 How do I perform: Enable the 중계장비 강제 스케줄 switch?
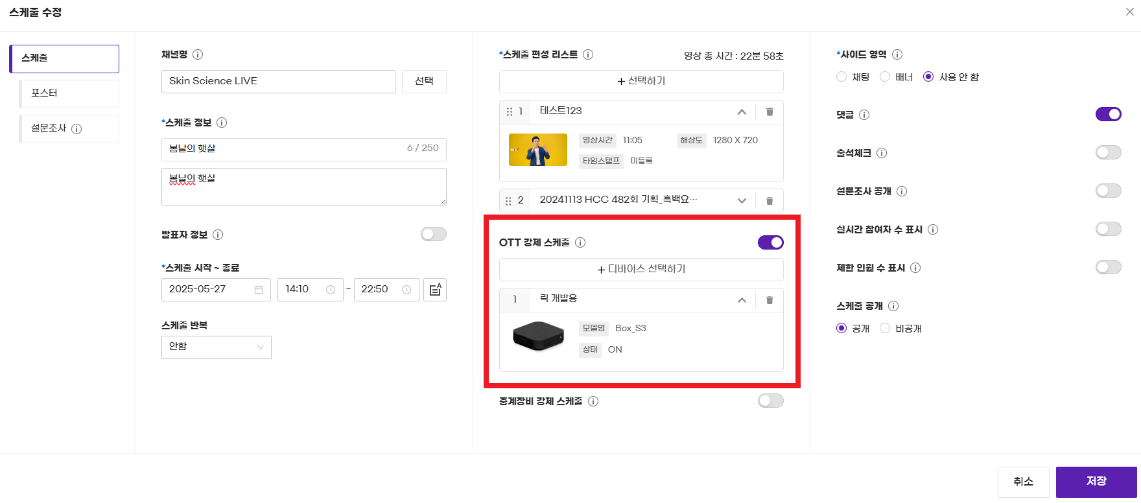click(x=771, y=401)
